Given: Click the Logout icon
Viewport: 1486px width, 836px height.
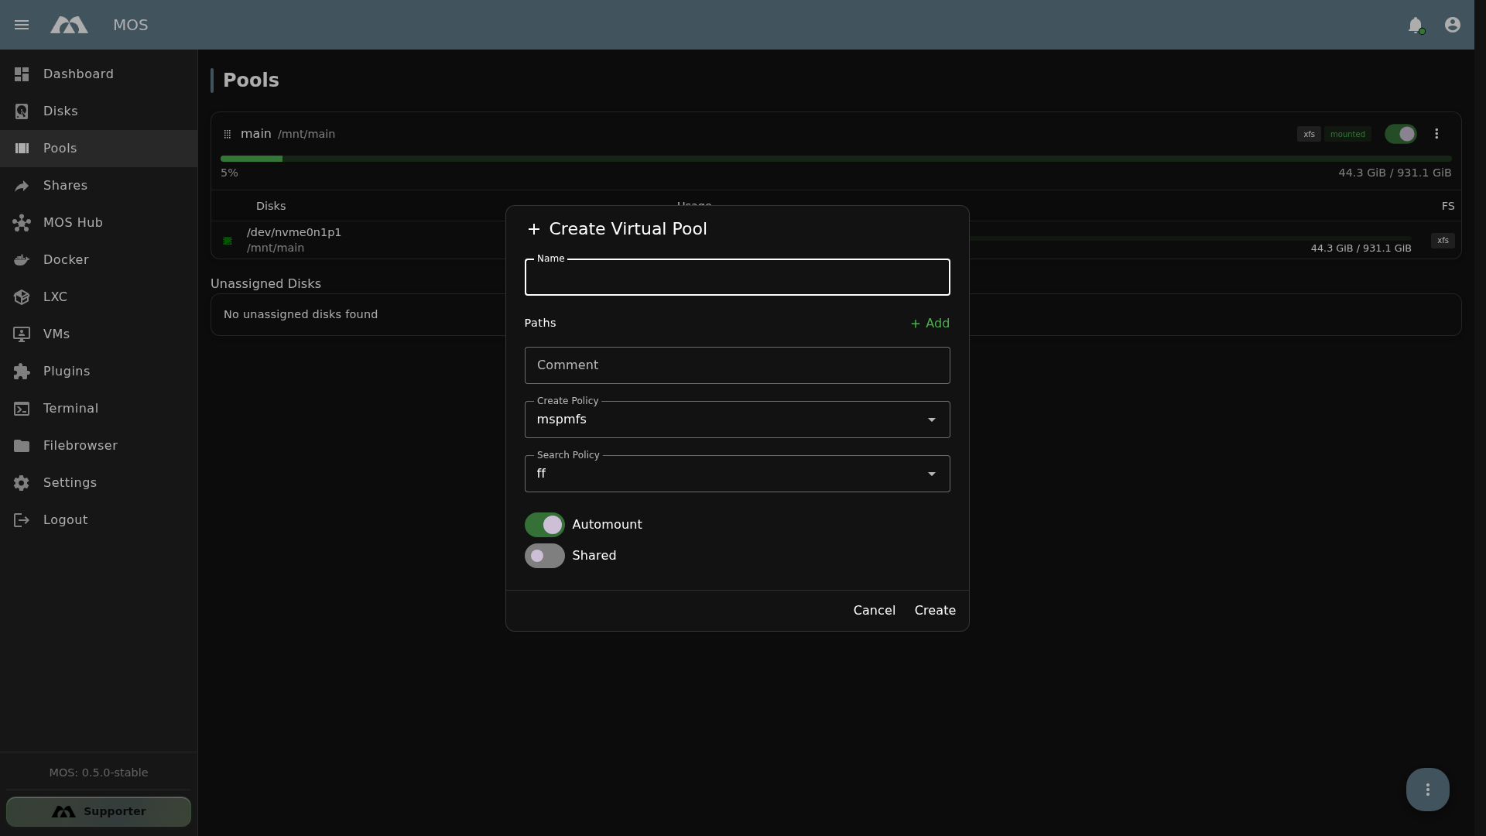Looking at the screenshot, I should pos(22,520).
